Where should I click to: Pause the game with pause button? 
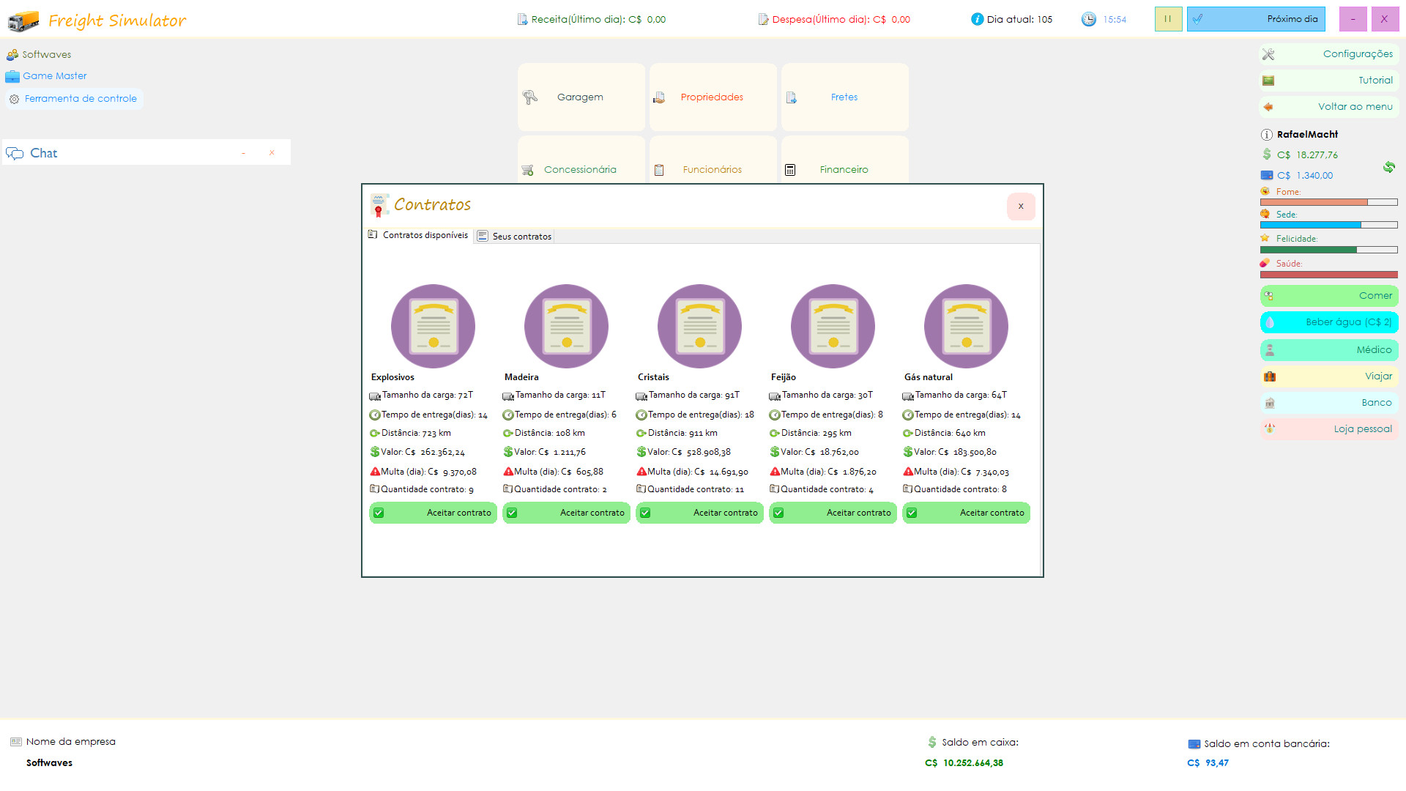tap(1168, 19)
